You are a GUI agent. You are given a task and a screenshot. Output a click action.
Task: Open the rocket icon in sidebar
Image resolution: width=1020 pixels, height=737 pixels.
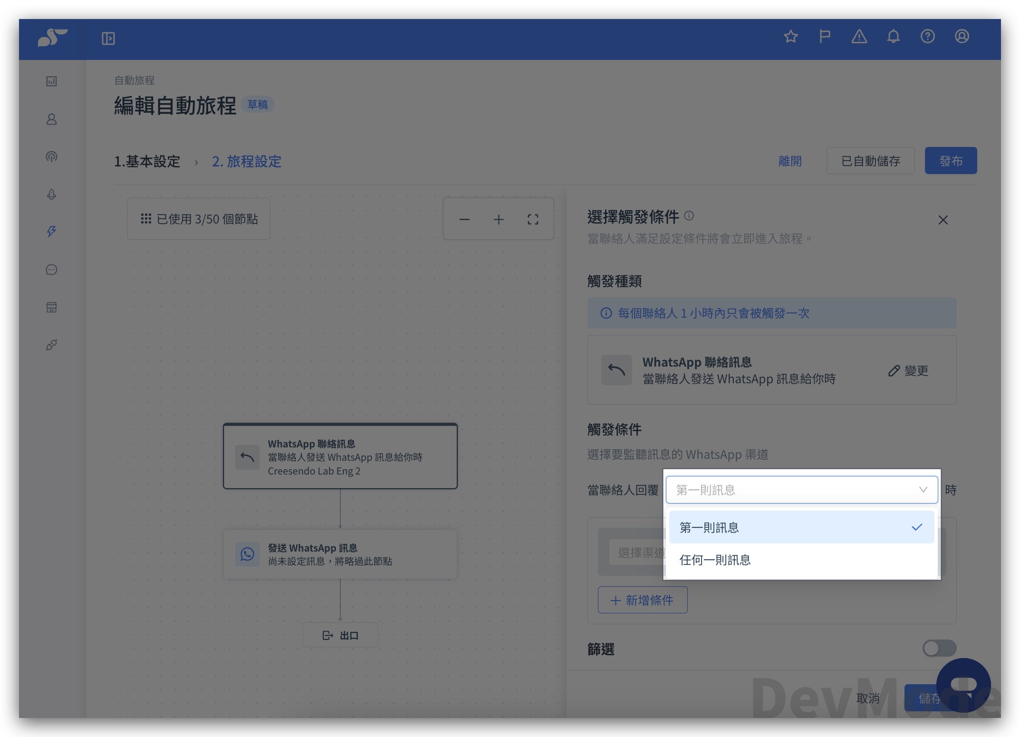[x=52, y=194]
